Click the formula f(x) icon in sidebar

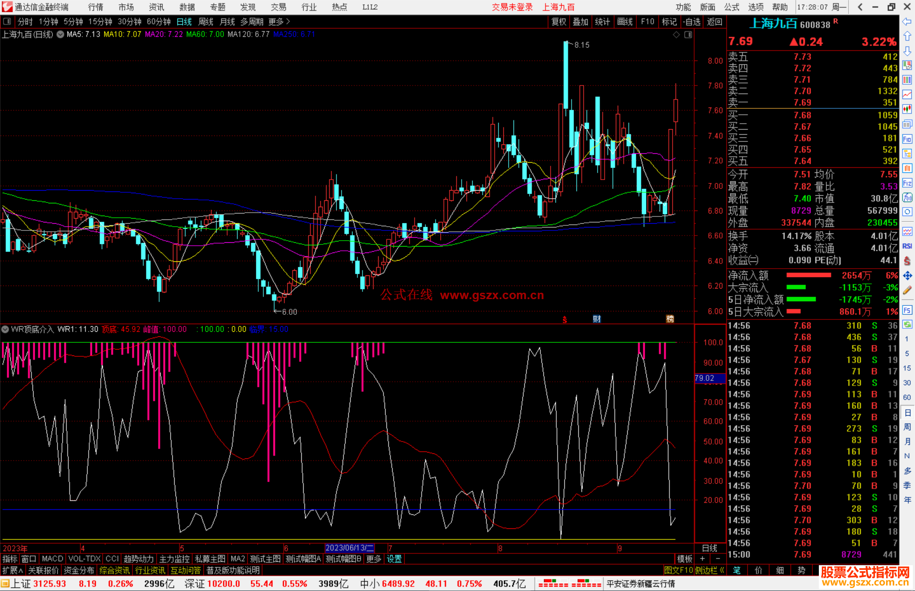tap(907, 197)
